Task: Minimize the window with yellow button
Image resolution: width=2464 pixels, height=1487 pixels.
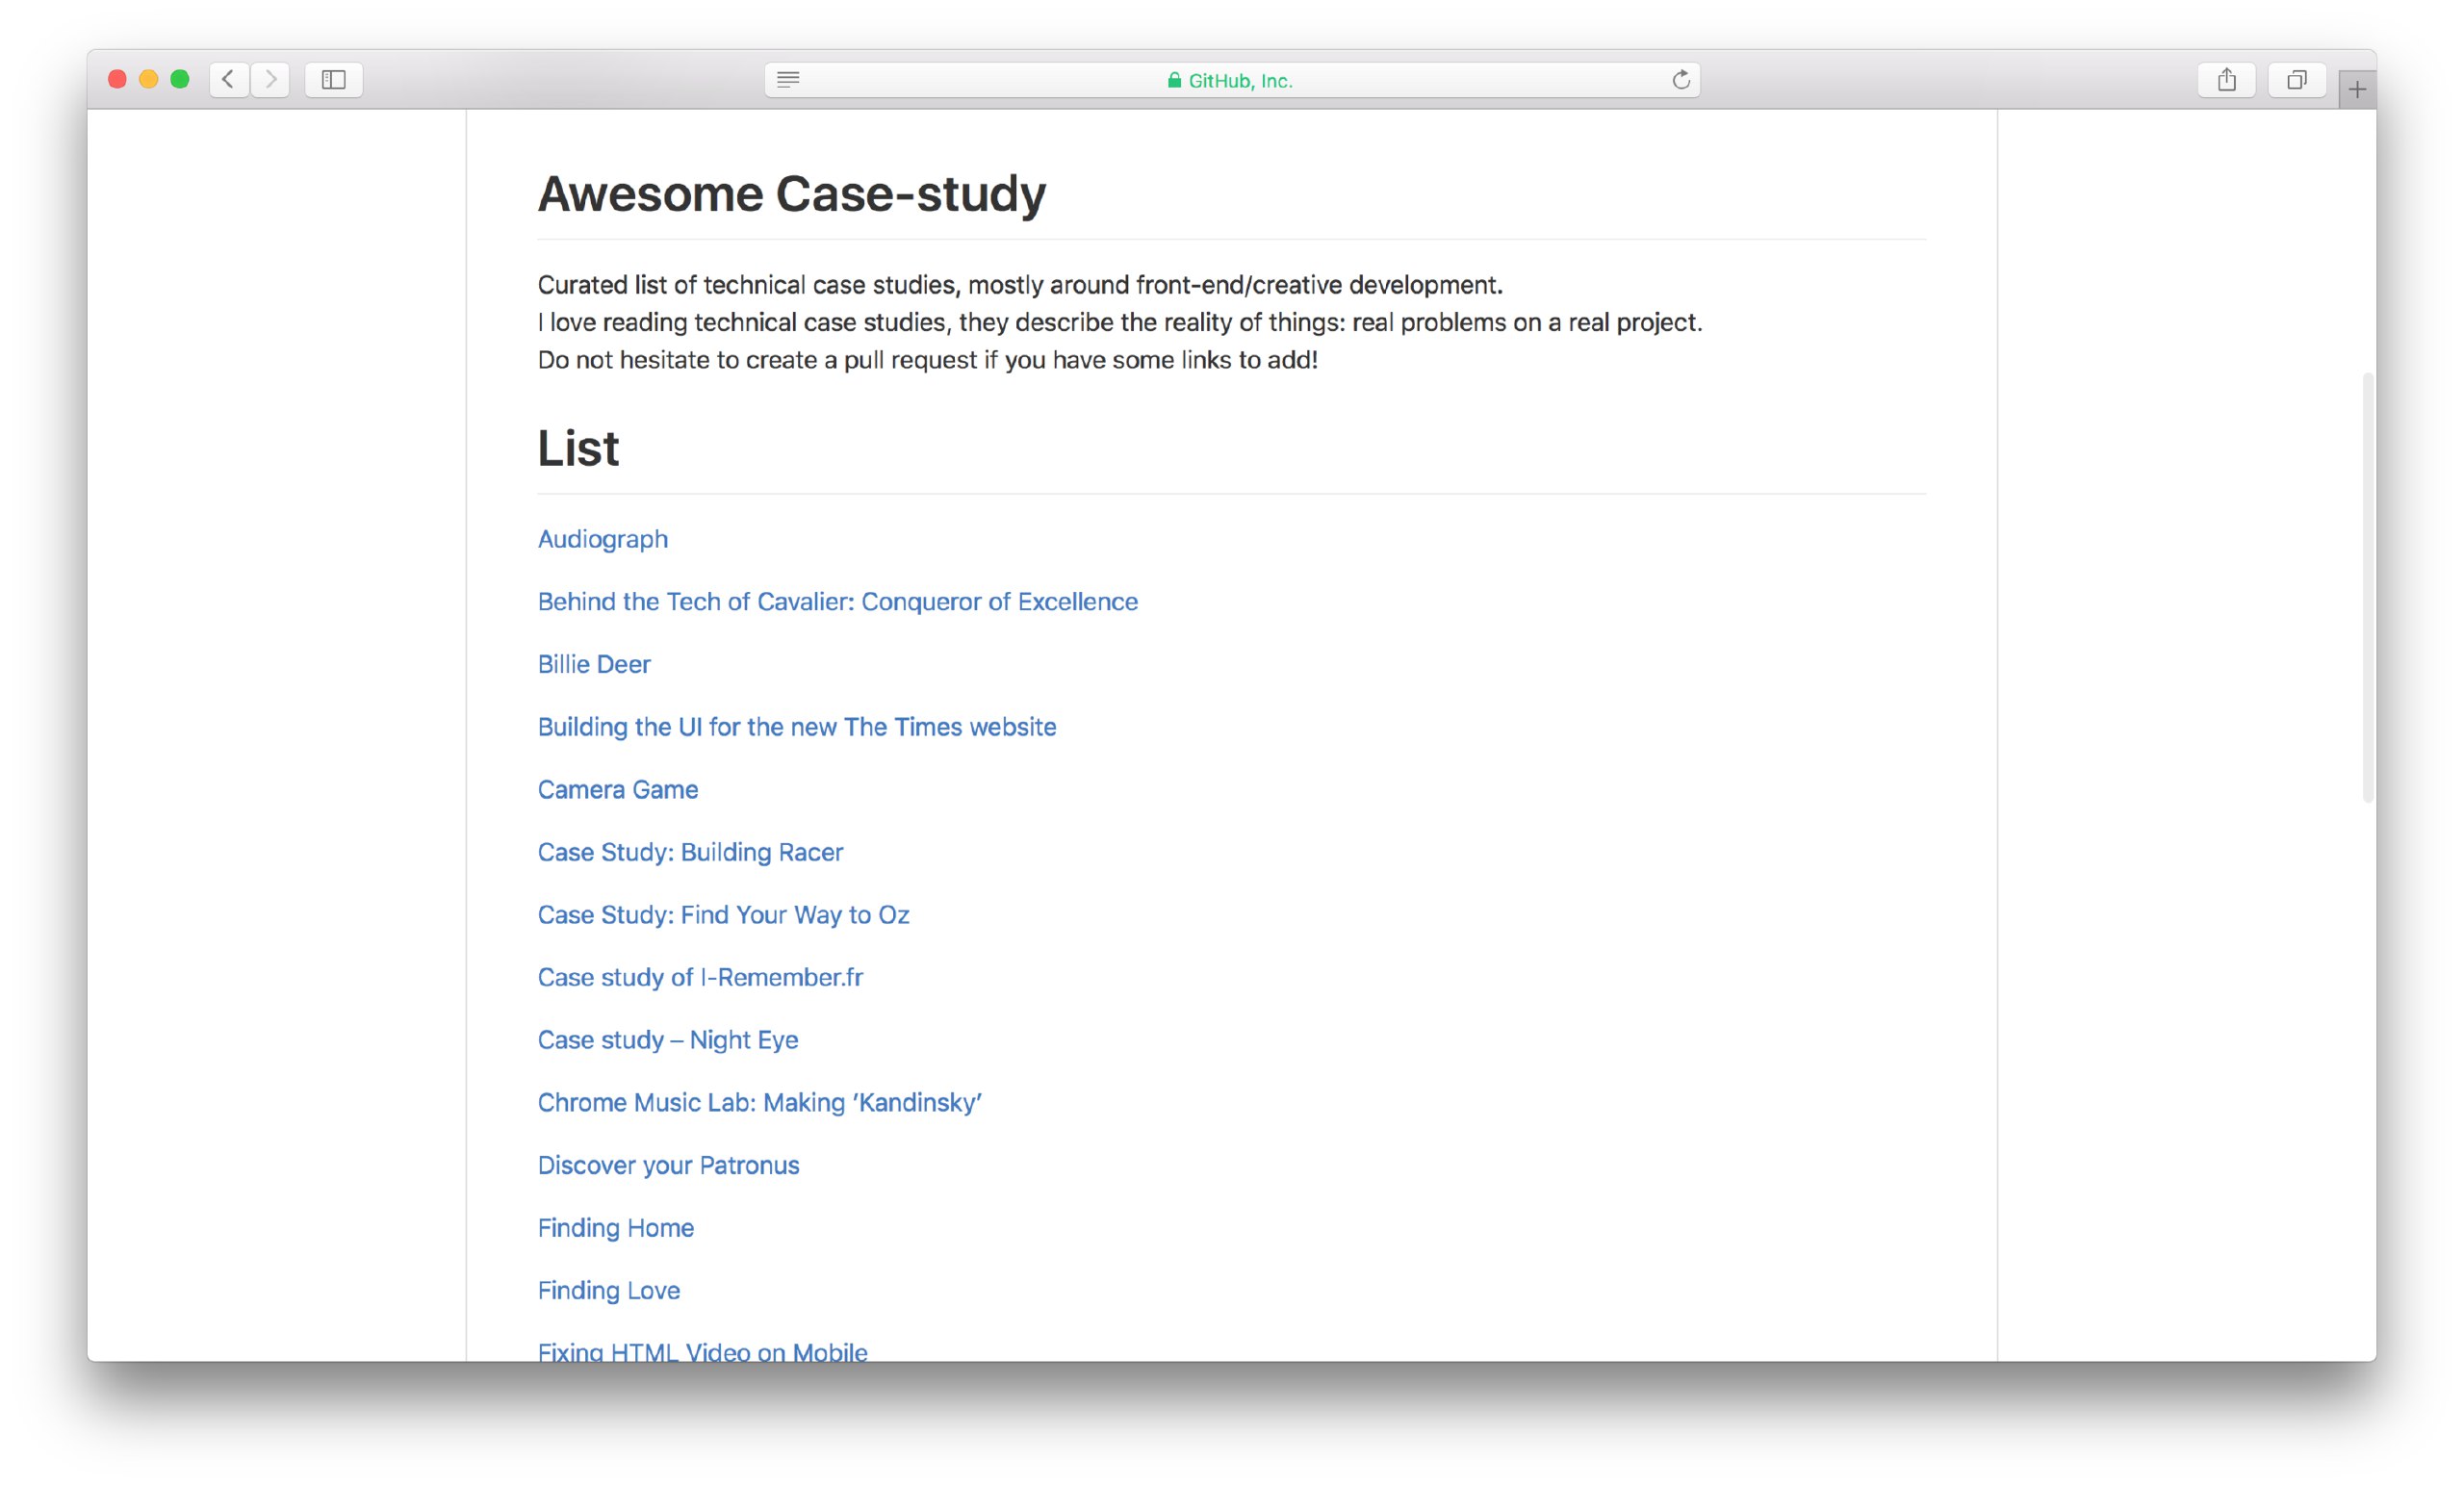Action: [149, 79]
